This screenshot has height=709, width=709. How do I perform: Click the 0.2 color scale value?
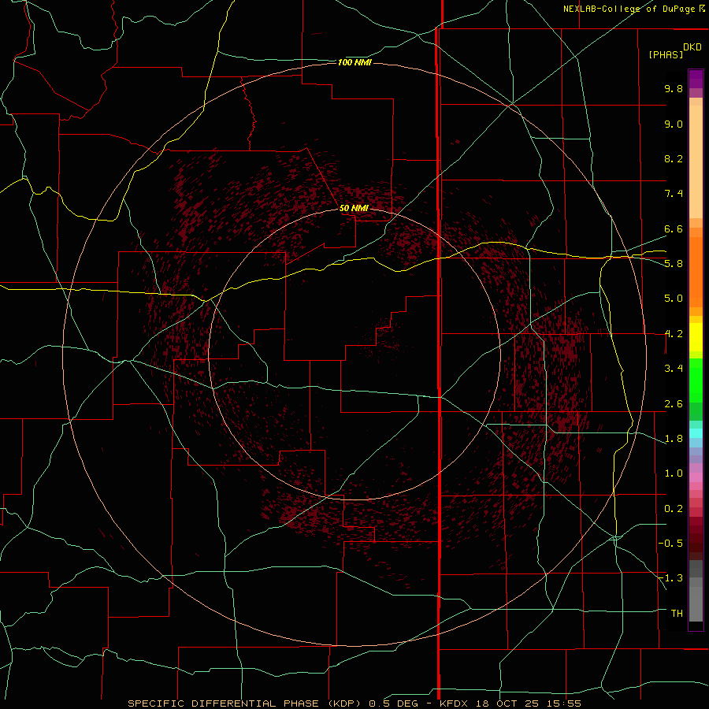pos(674,509)
